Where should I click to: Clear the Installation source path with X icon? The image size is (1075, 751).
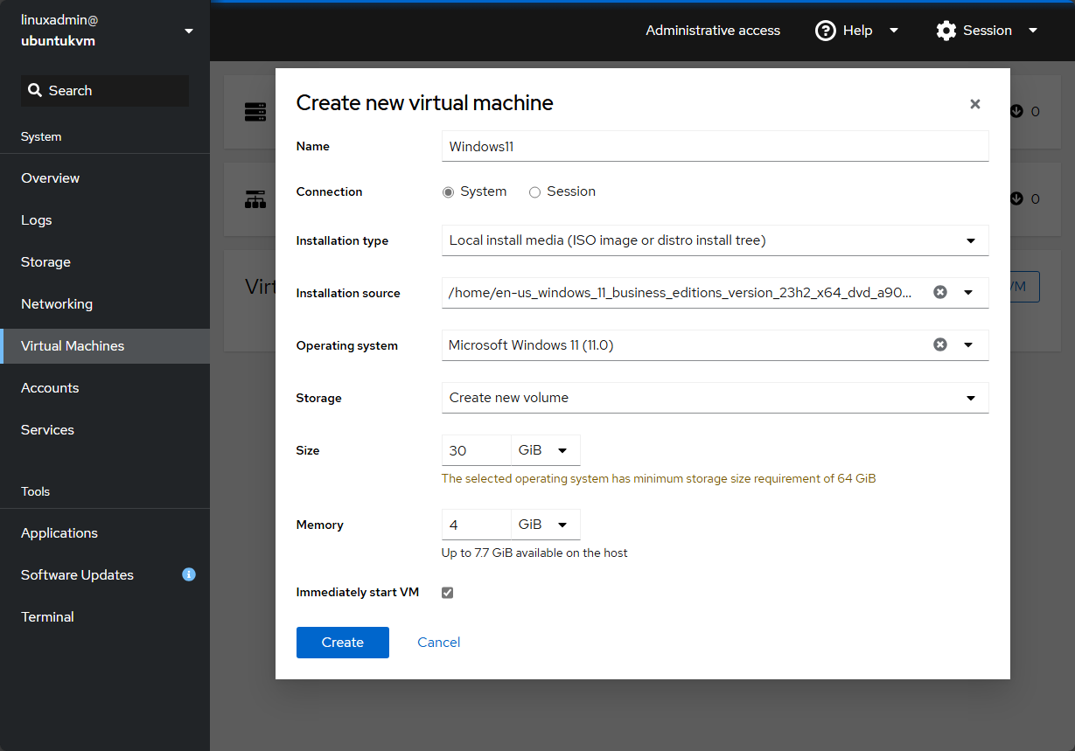(x=940, y=293)
